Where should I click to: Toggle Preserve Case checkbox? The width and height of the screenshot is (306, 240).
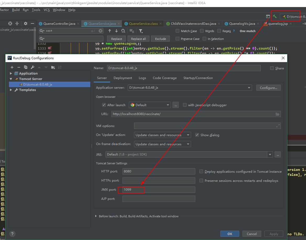177,39
